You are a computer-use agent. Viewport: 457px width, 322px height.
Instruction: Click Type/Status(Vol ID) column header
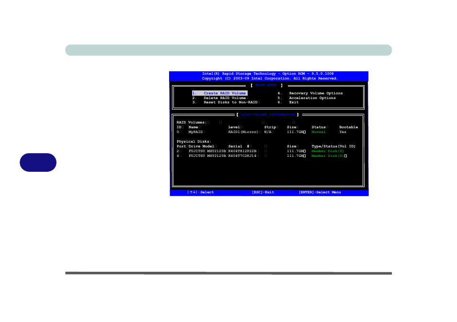coord(333,146)
